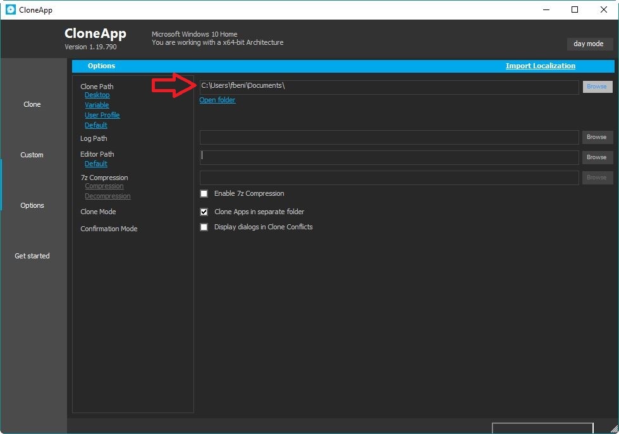619x434 pixels.
Task: Switch to day mode
Action: coord(589,44)
